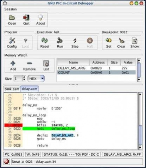146x168 pixels.
Task: Add a memory watch with the plus icon
Action: [x=13, y=63]
